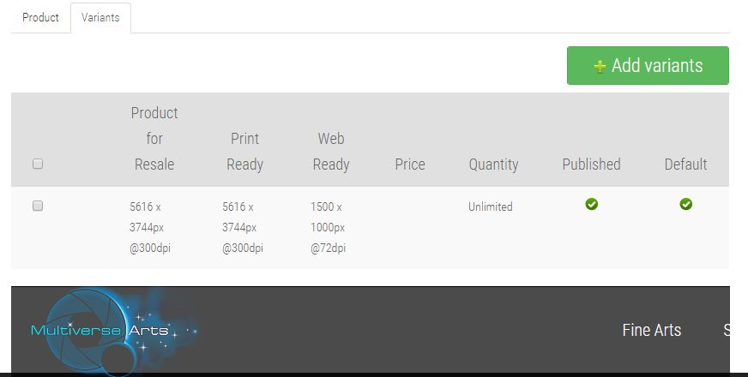This screenshot has height=377, width=748.
Task: Tick the variant row checkbox
Action: click(x=38, y=206)
